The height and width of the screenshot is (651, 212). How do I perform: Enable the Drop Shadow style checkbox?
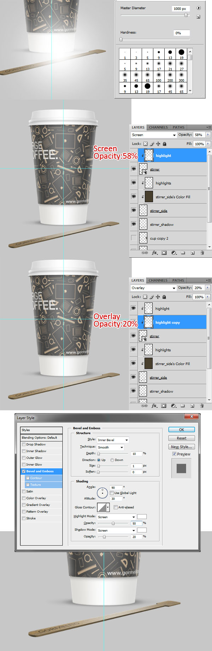coord(24,444)
